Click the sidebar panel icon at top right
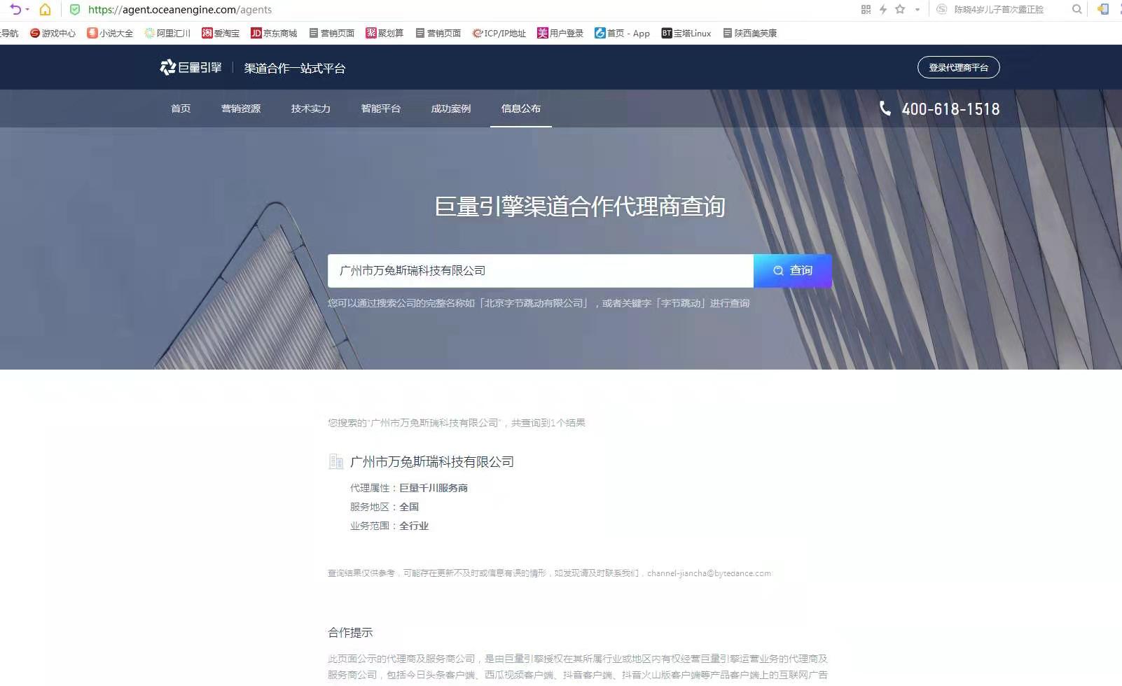Image resolution: width=1122 pixels, height=686 pixels. [1103, 9]
